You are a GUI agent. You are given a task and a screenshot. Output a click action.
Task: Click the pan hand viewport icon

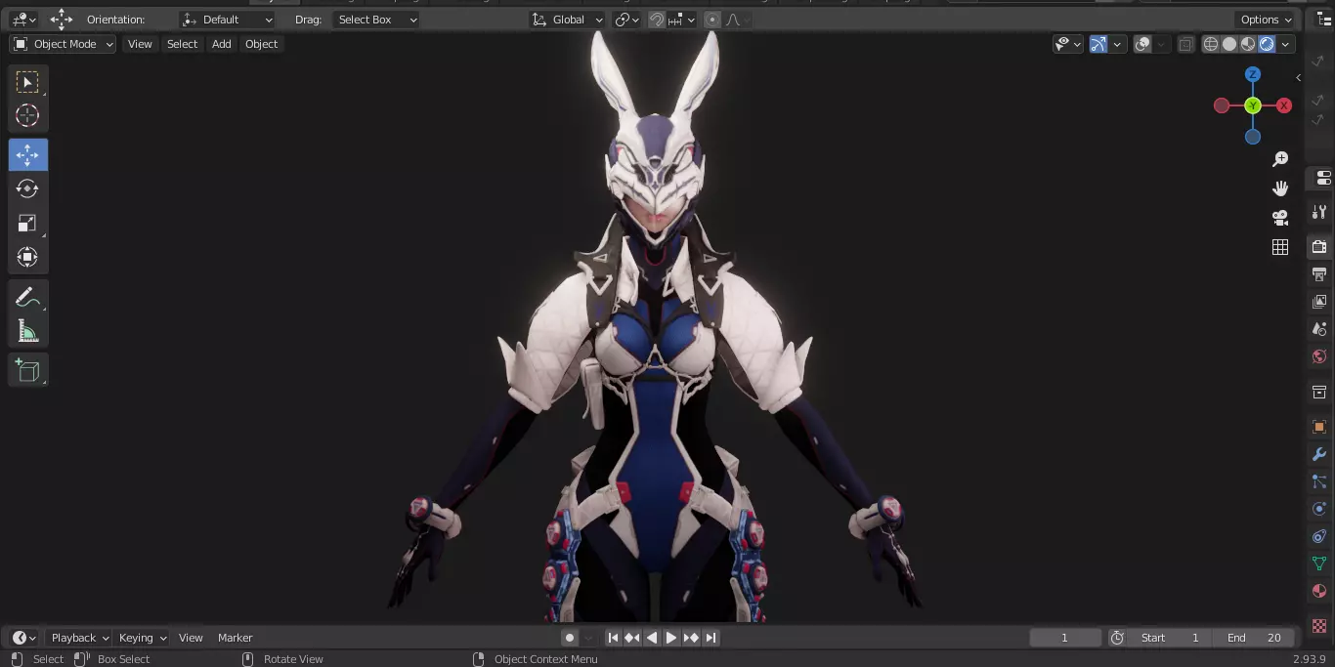click(1280, 188)
